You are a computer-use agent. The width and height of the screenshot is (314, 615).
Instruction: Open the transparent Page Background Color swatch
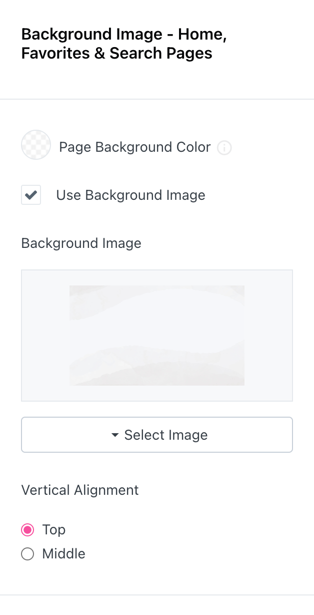(36, 145)
